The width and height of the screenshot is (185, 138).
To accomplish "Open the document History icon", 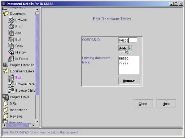I will click(x=11, y=52).
